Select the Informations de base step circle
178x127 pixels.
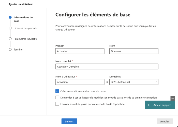[10, 17]
